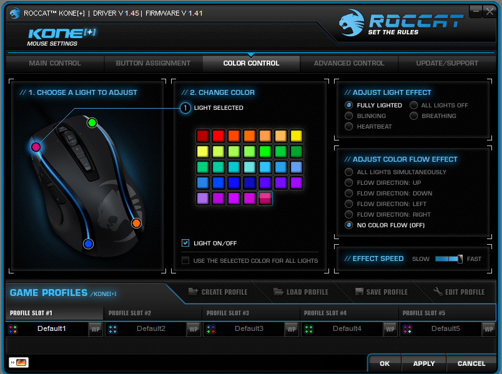Pick the dark red color swatch
Screen dimensions: 502x374
click(203, 136)
